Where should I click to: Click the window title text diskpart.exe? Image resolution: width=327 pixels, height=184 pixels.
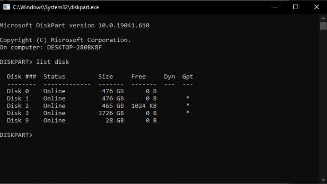[56, 7]
